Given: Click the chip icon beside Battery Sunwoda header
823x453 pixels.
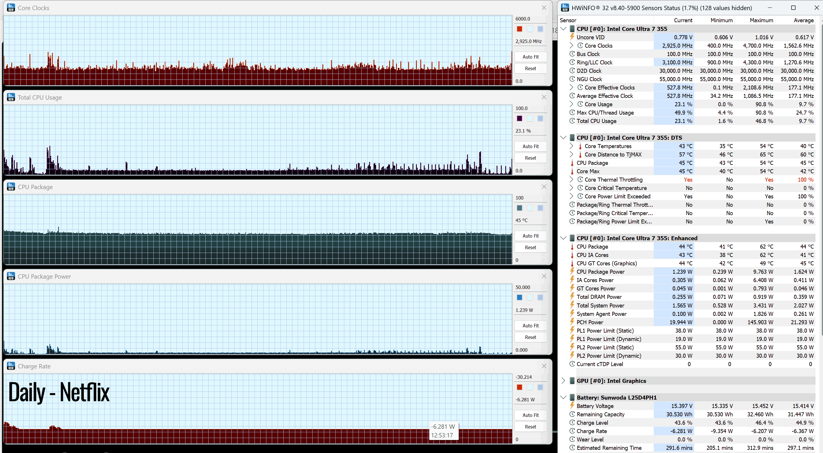Looking at the screenshot, I should pyautogui.click(x=572, y=398).
